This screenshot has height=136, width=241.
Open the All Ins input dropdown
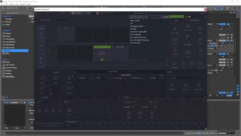point(212,40)
